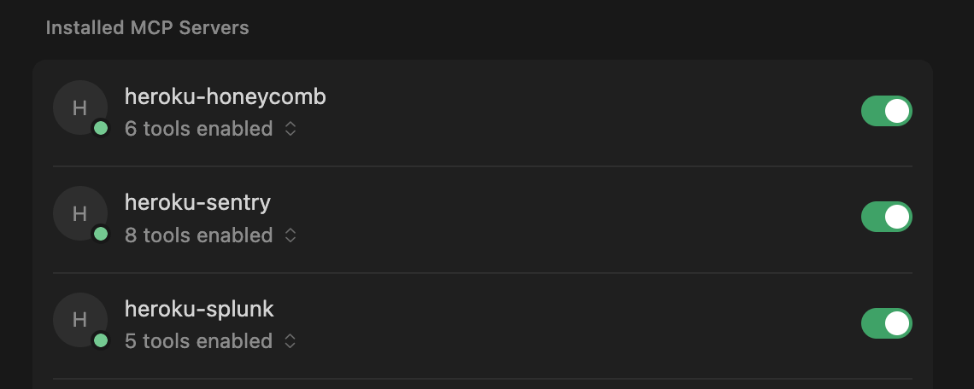Click the green status dot for heroku-splunk

pyautogui.click(x=101, y=340)
